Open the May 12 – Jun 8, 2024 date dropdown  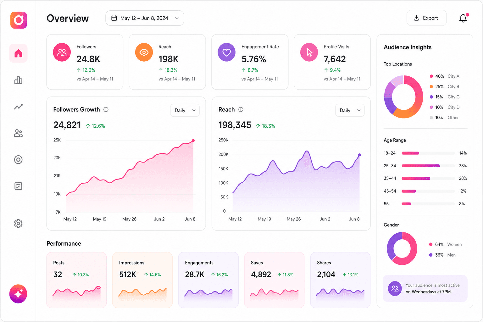pyautogui.click(x=145, y=18)
